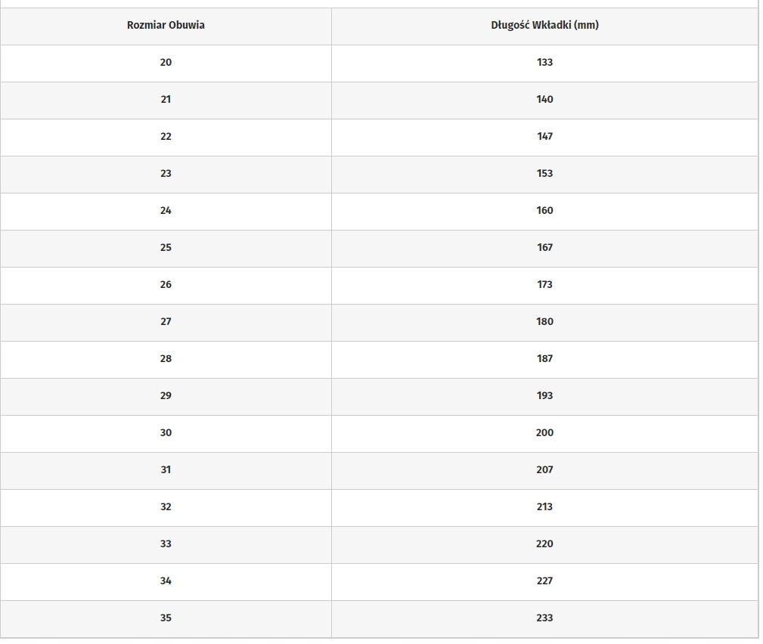
Task: Click the 227 insole length value
Action: point(544,581)
